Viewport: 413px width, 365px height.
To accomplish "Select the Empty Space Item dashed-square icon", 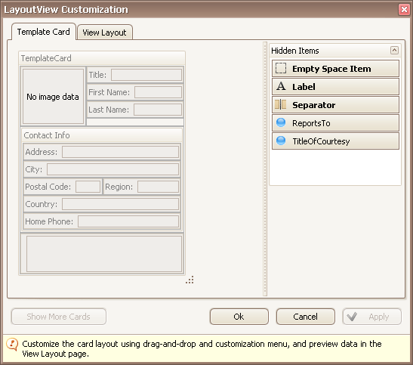I will (x=281, y=68).
